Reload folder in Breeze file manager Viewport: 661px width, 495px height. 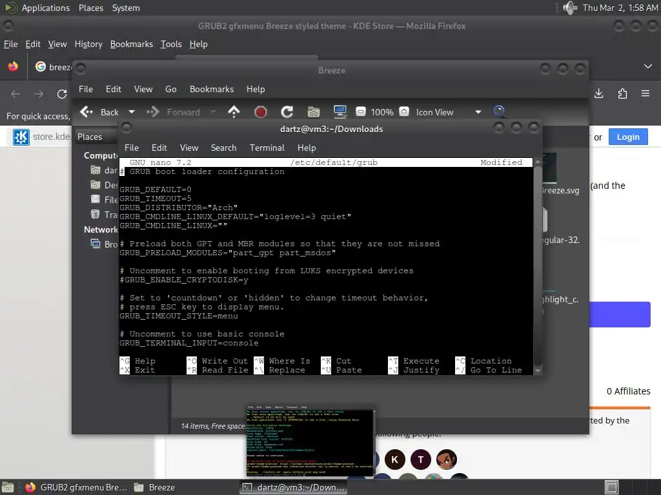[x=287, y=112]
